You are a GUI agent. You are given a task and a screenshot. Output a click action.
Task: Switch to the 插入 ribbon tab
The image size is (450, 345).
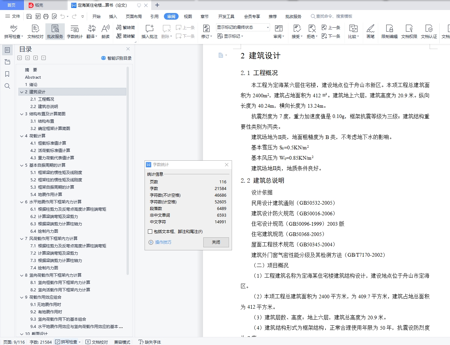[x=113, y=16]
